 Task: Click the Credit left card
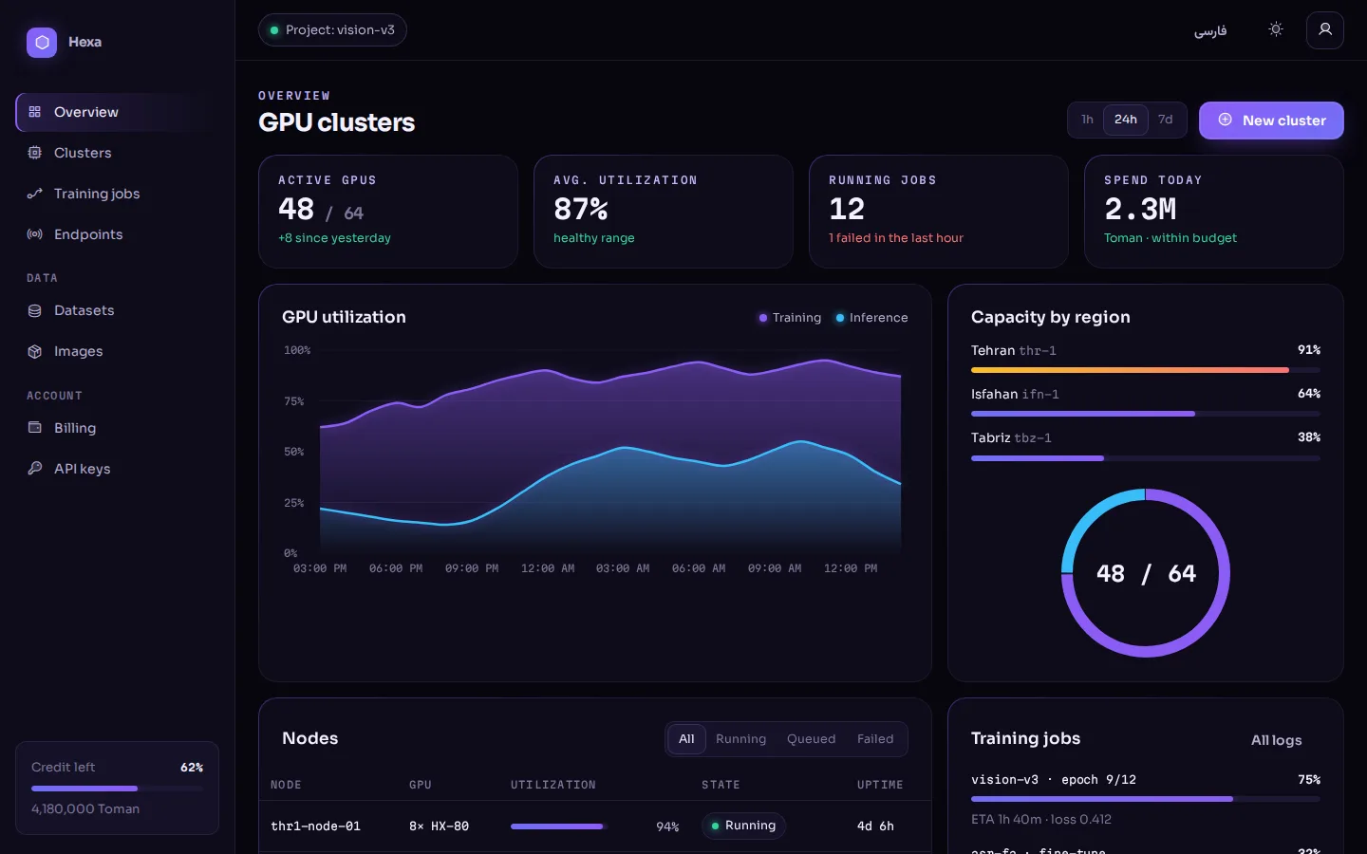(118, 788)
